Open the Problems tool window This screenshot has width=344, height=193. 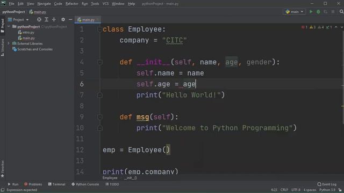[x=33, y=184]
